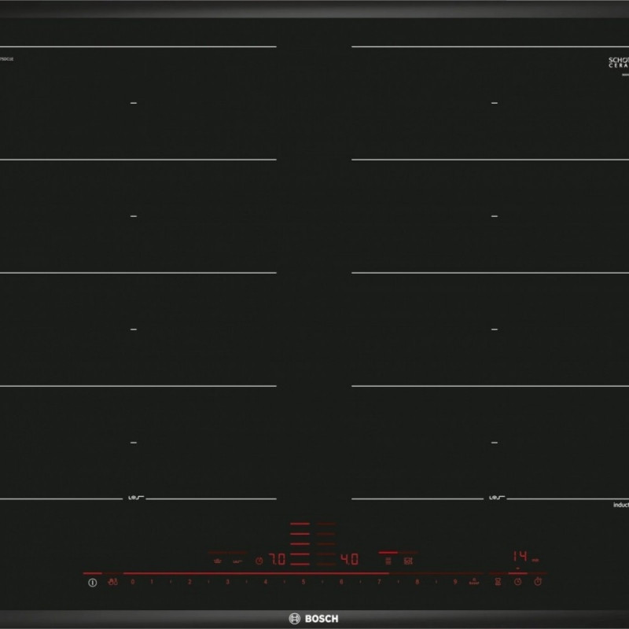Set power level 9 on the slider
Viewport: 629px width, 629px height.
pos(454,582)
